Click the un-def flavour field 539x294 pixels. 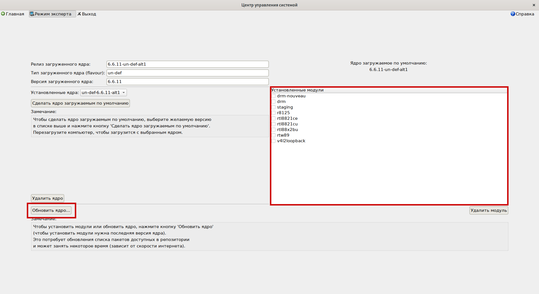188,73
